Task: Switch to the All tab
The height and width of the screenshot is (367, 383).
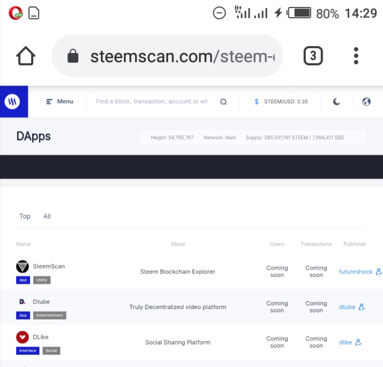Action: point(47,216)
